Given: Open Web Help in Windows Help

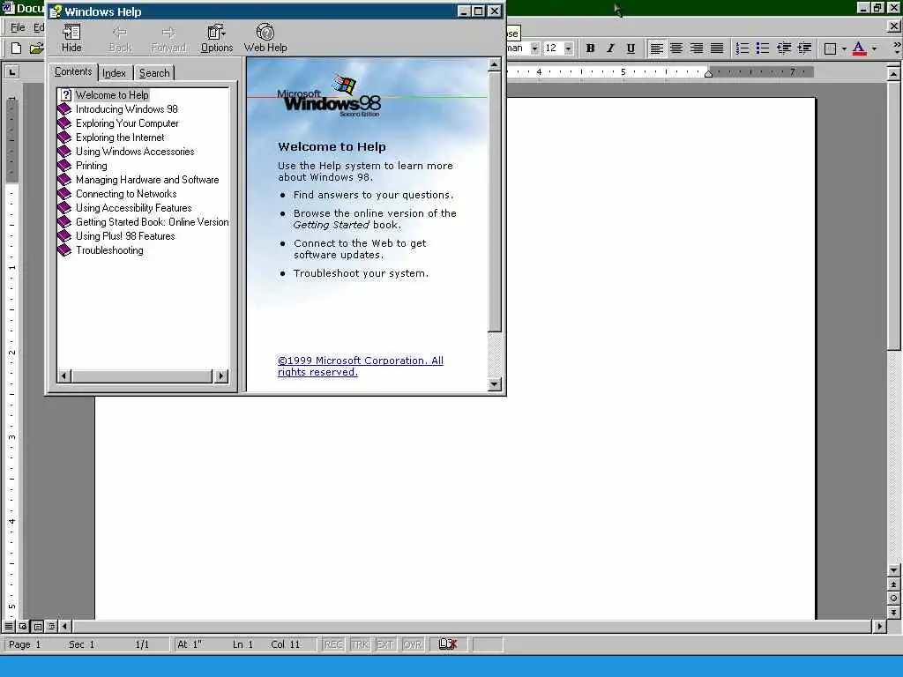Looking at the screenshot, I should (265, 39).
